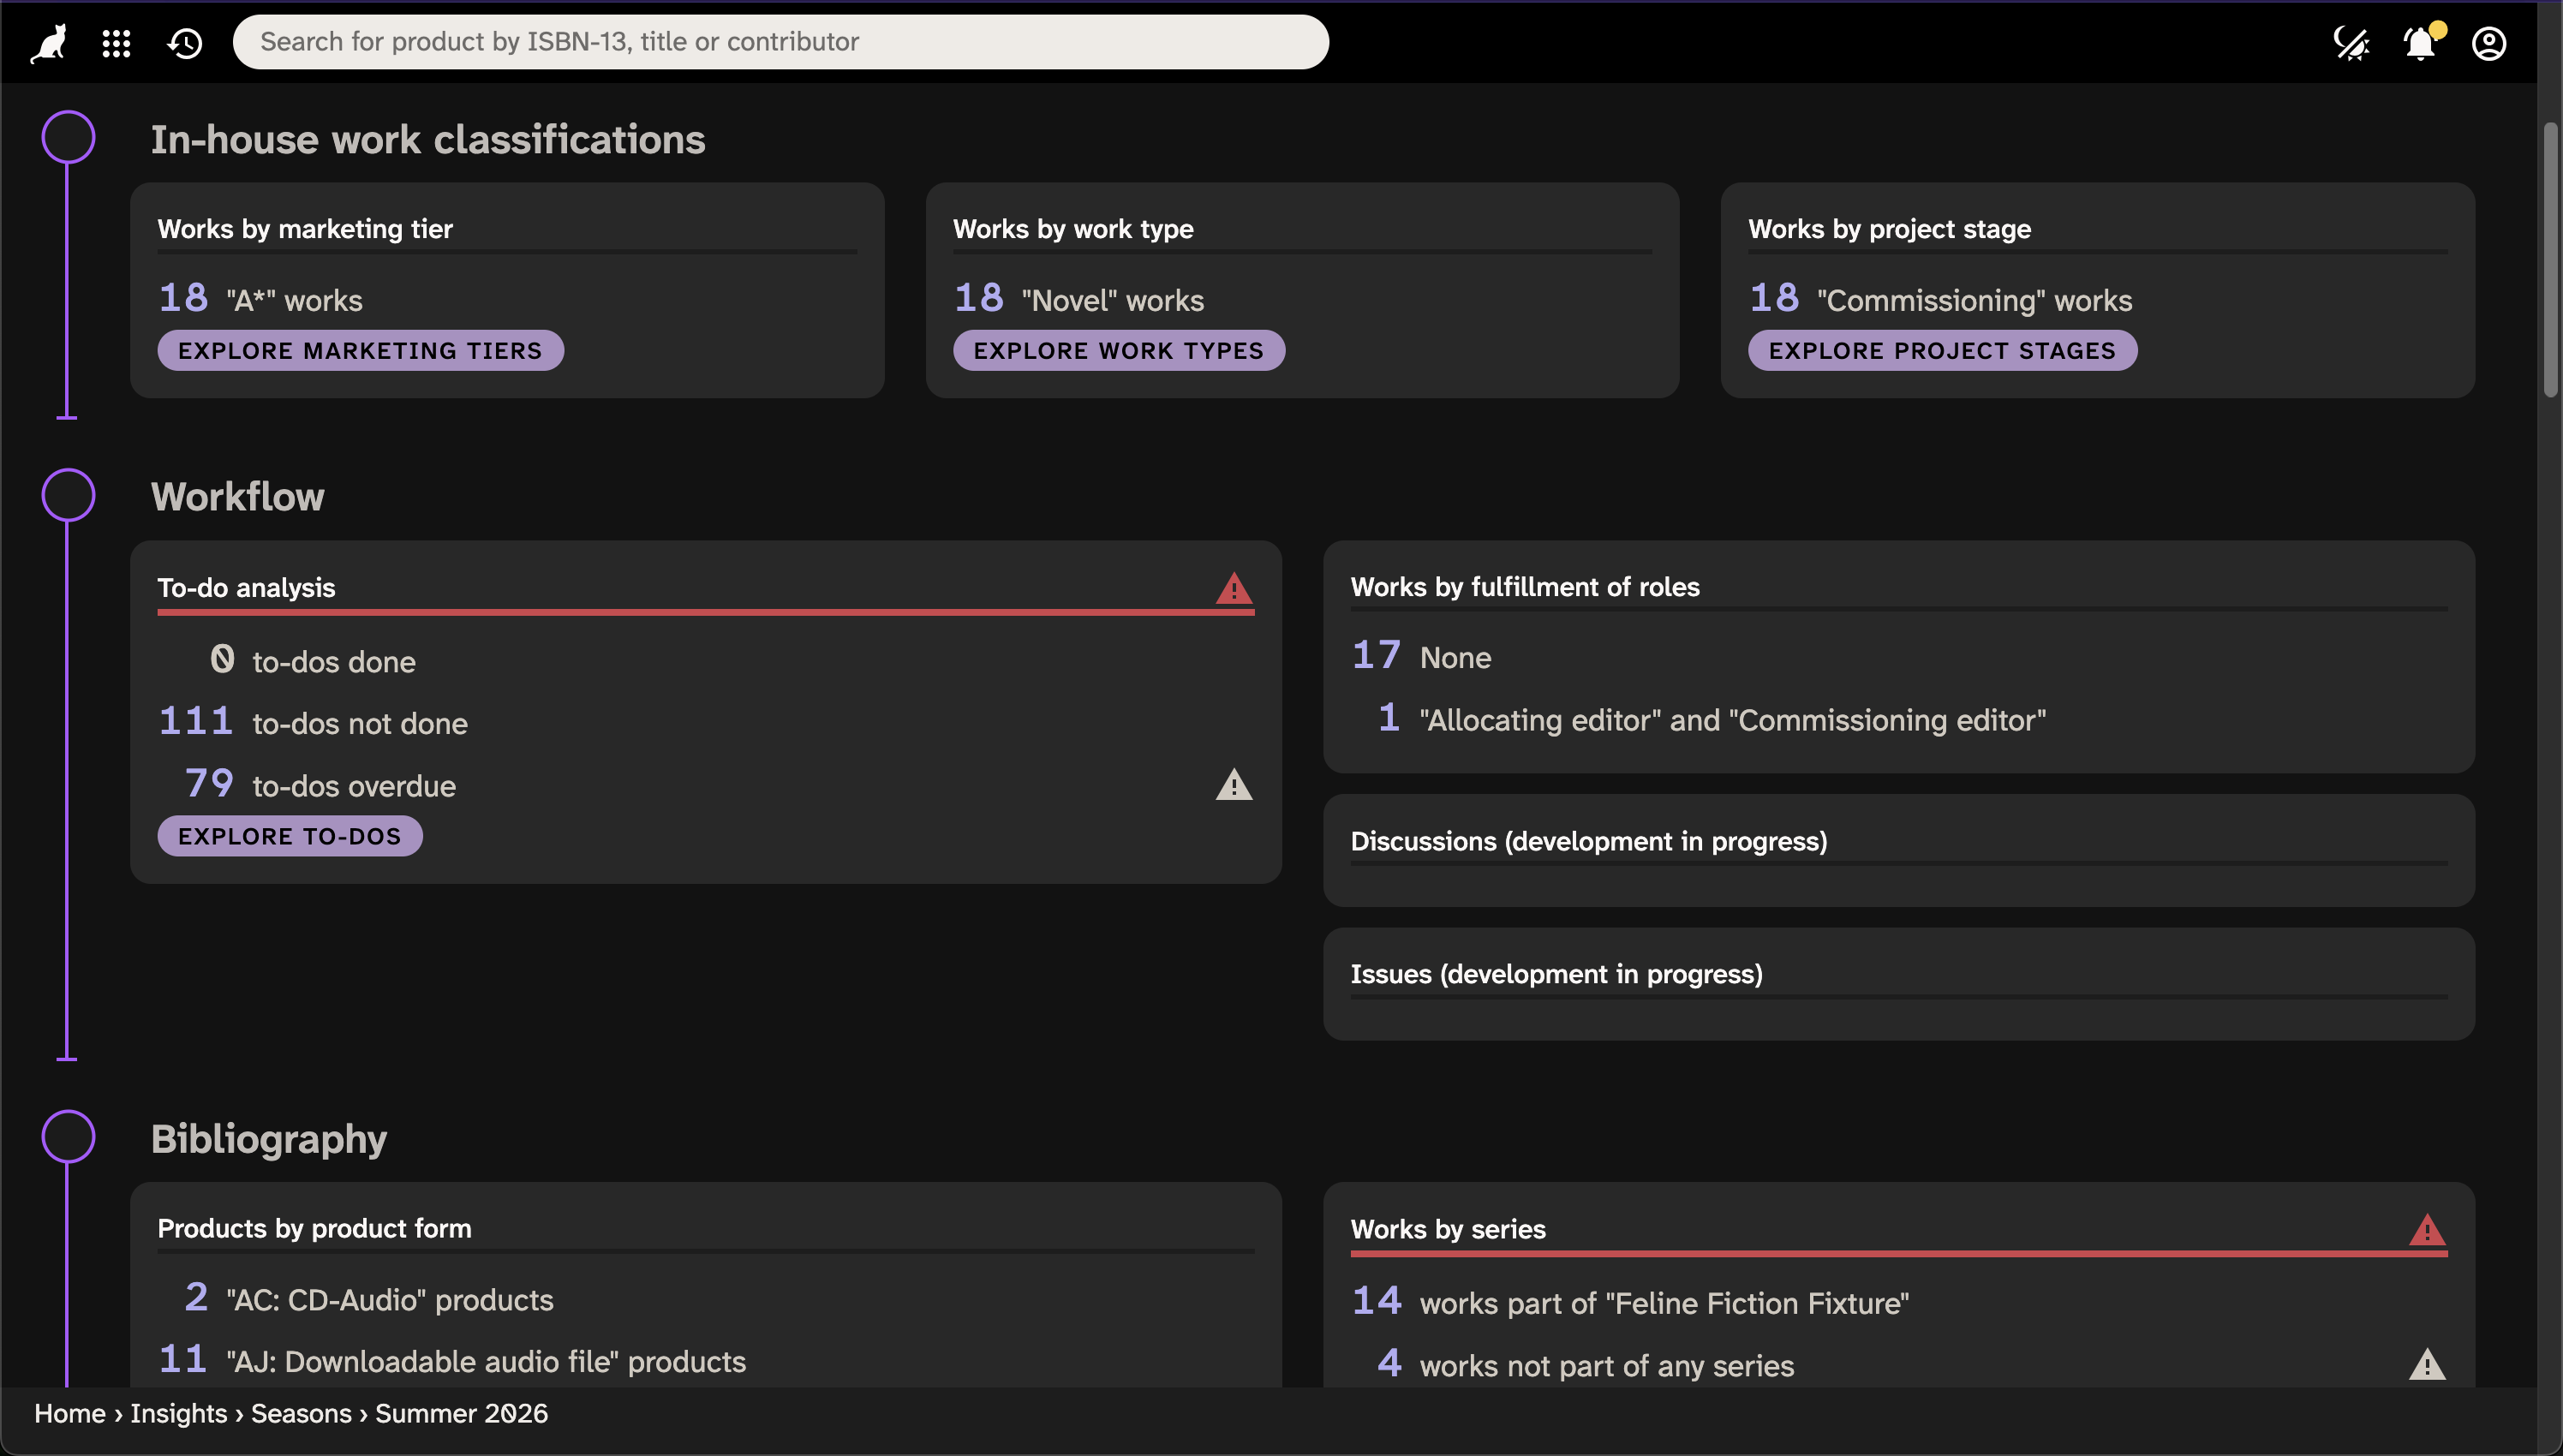Screen dimensions: 2563x1456
Task: Open the apps grid menu
Action: click(x=116, y=42)
